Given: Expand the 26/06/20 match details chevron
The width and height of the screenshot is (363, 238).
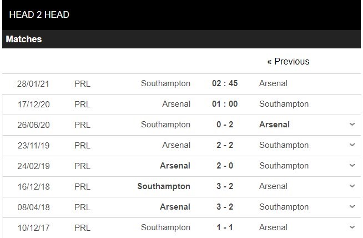Looking at the screenshot, I should click(x=352, y=125).
